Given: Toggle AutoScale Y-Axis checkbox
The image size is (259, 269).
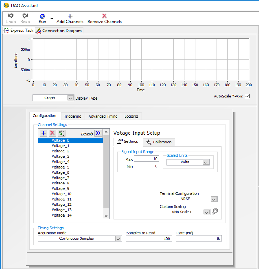Looking at the screenshot, I should pyautogui.click(x=247, y=96).
